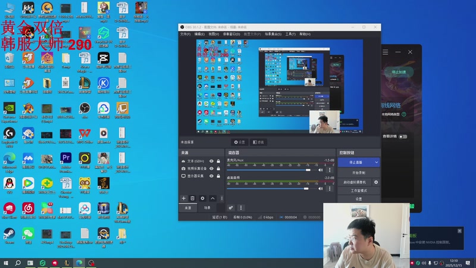476x268 pixels.
Task: Open the 帮助(H) menu in OBS
Action: [x=305, y=34]
